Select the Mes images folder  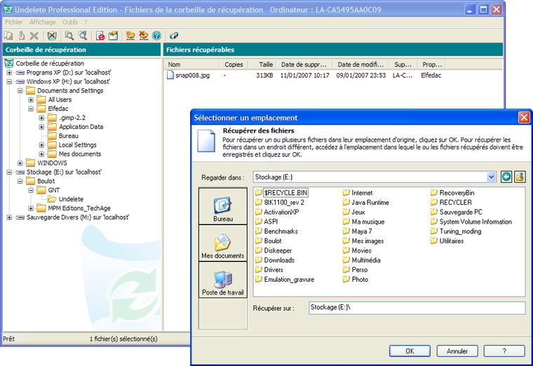point(363,241)
